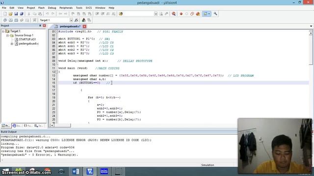Indent selected lines toolbar icon
Image resolution: width=314 pixels, height=176 pixels.
(97, 14)
